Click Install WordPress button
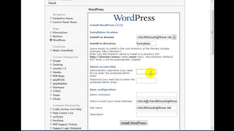Screen dimensions: 234x131 (134, 123)
